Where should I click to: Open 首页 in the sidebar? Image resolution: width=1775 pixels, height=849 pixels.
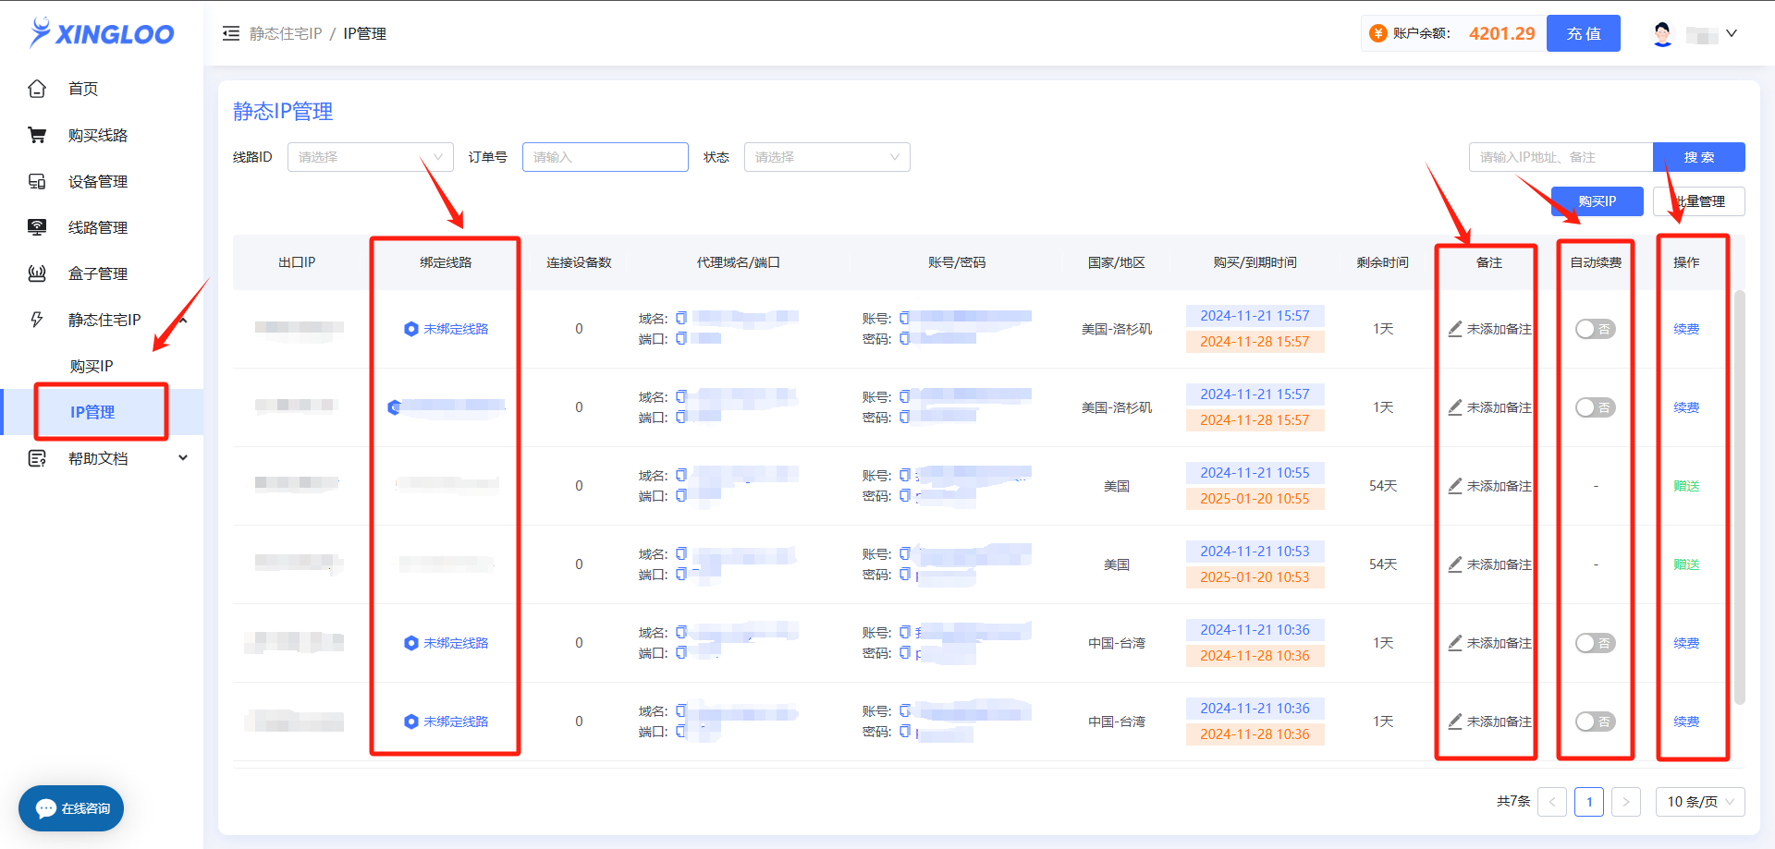click(x=83, y=89)
